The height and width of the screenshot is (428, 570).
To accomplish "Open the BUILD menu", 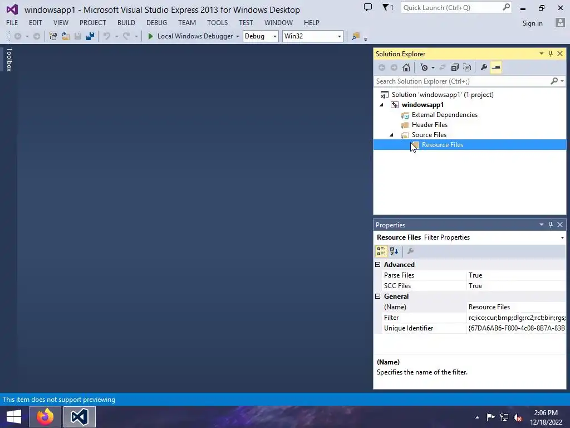I will [126, 22].
